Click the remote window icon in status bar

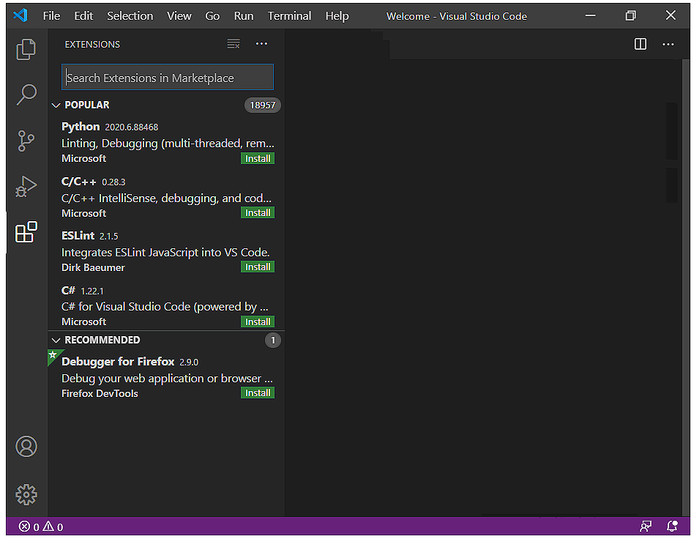click(x=646, y=526)
